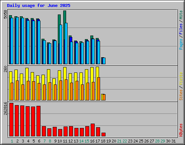Select day 13 on the date axis
This screenshot has width=185, height=145.
[x=76, y=141]
